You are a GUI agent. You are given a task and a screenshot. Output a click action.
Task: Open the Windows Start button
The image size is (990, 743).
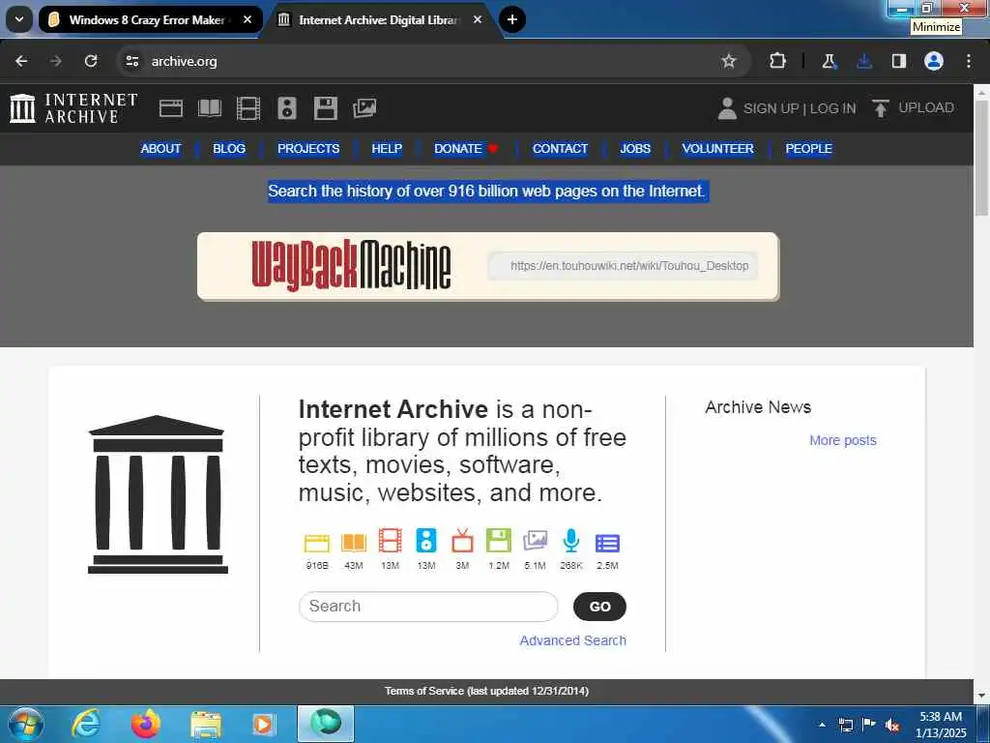(x=26, y=724)
